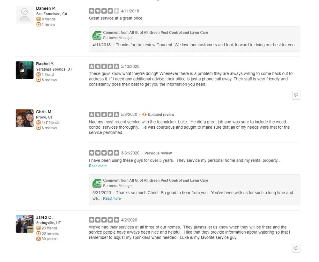Click the four-star rating on Daneen P.'s review
Image resolution: width=319 pixels, height=262 pixels.
pos(104,11)
